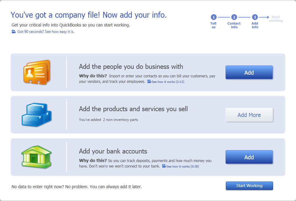Select step 1 circle "Tell us"
The width and height of the screenshot is (296, 201).
click(x=214, y=17)
